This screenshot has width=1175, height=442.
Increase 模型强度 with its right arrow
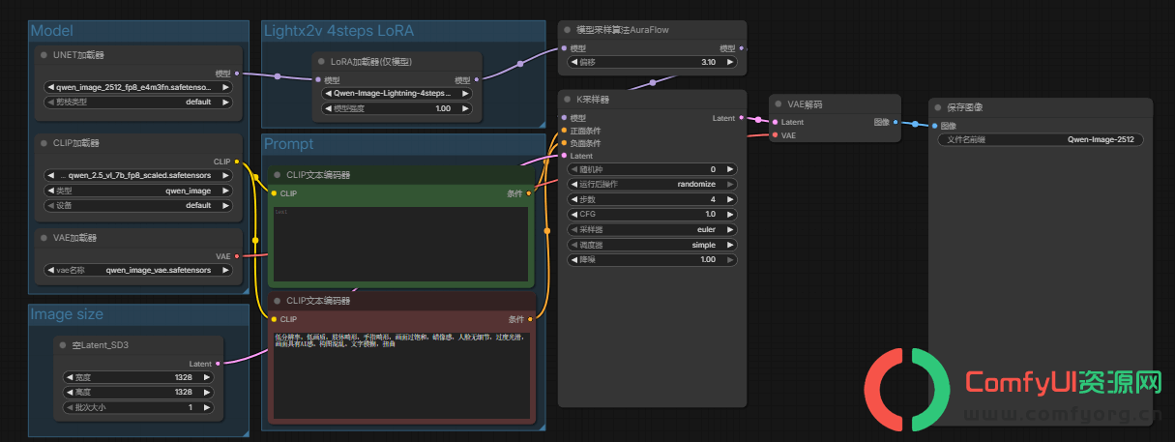tap(466, 108)
